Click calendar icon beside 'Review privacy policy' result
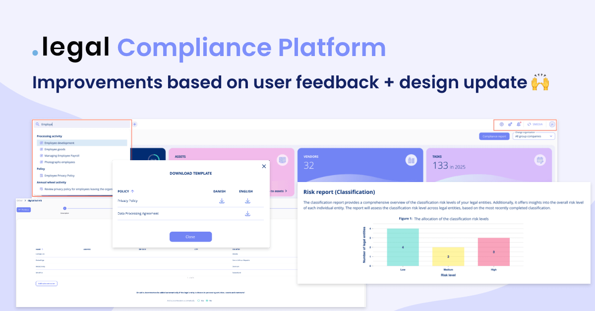The image size is (595, 311). (41, 189)
